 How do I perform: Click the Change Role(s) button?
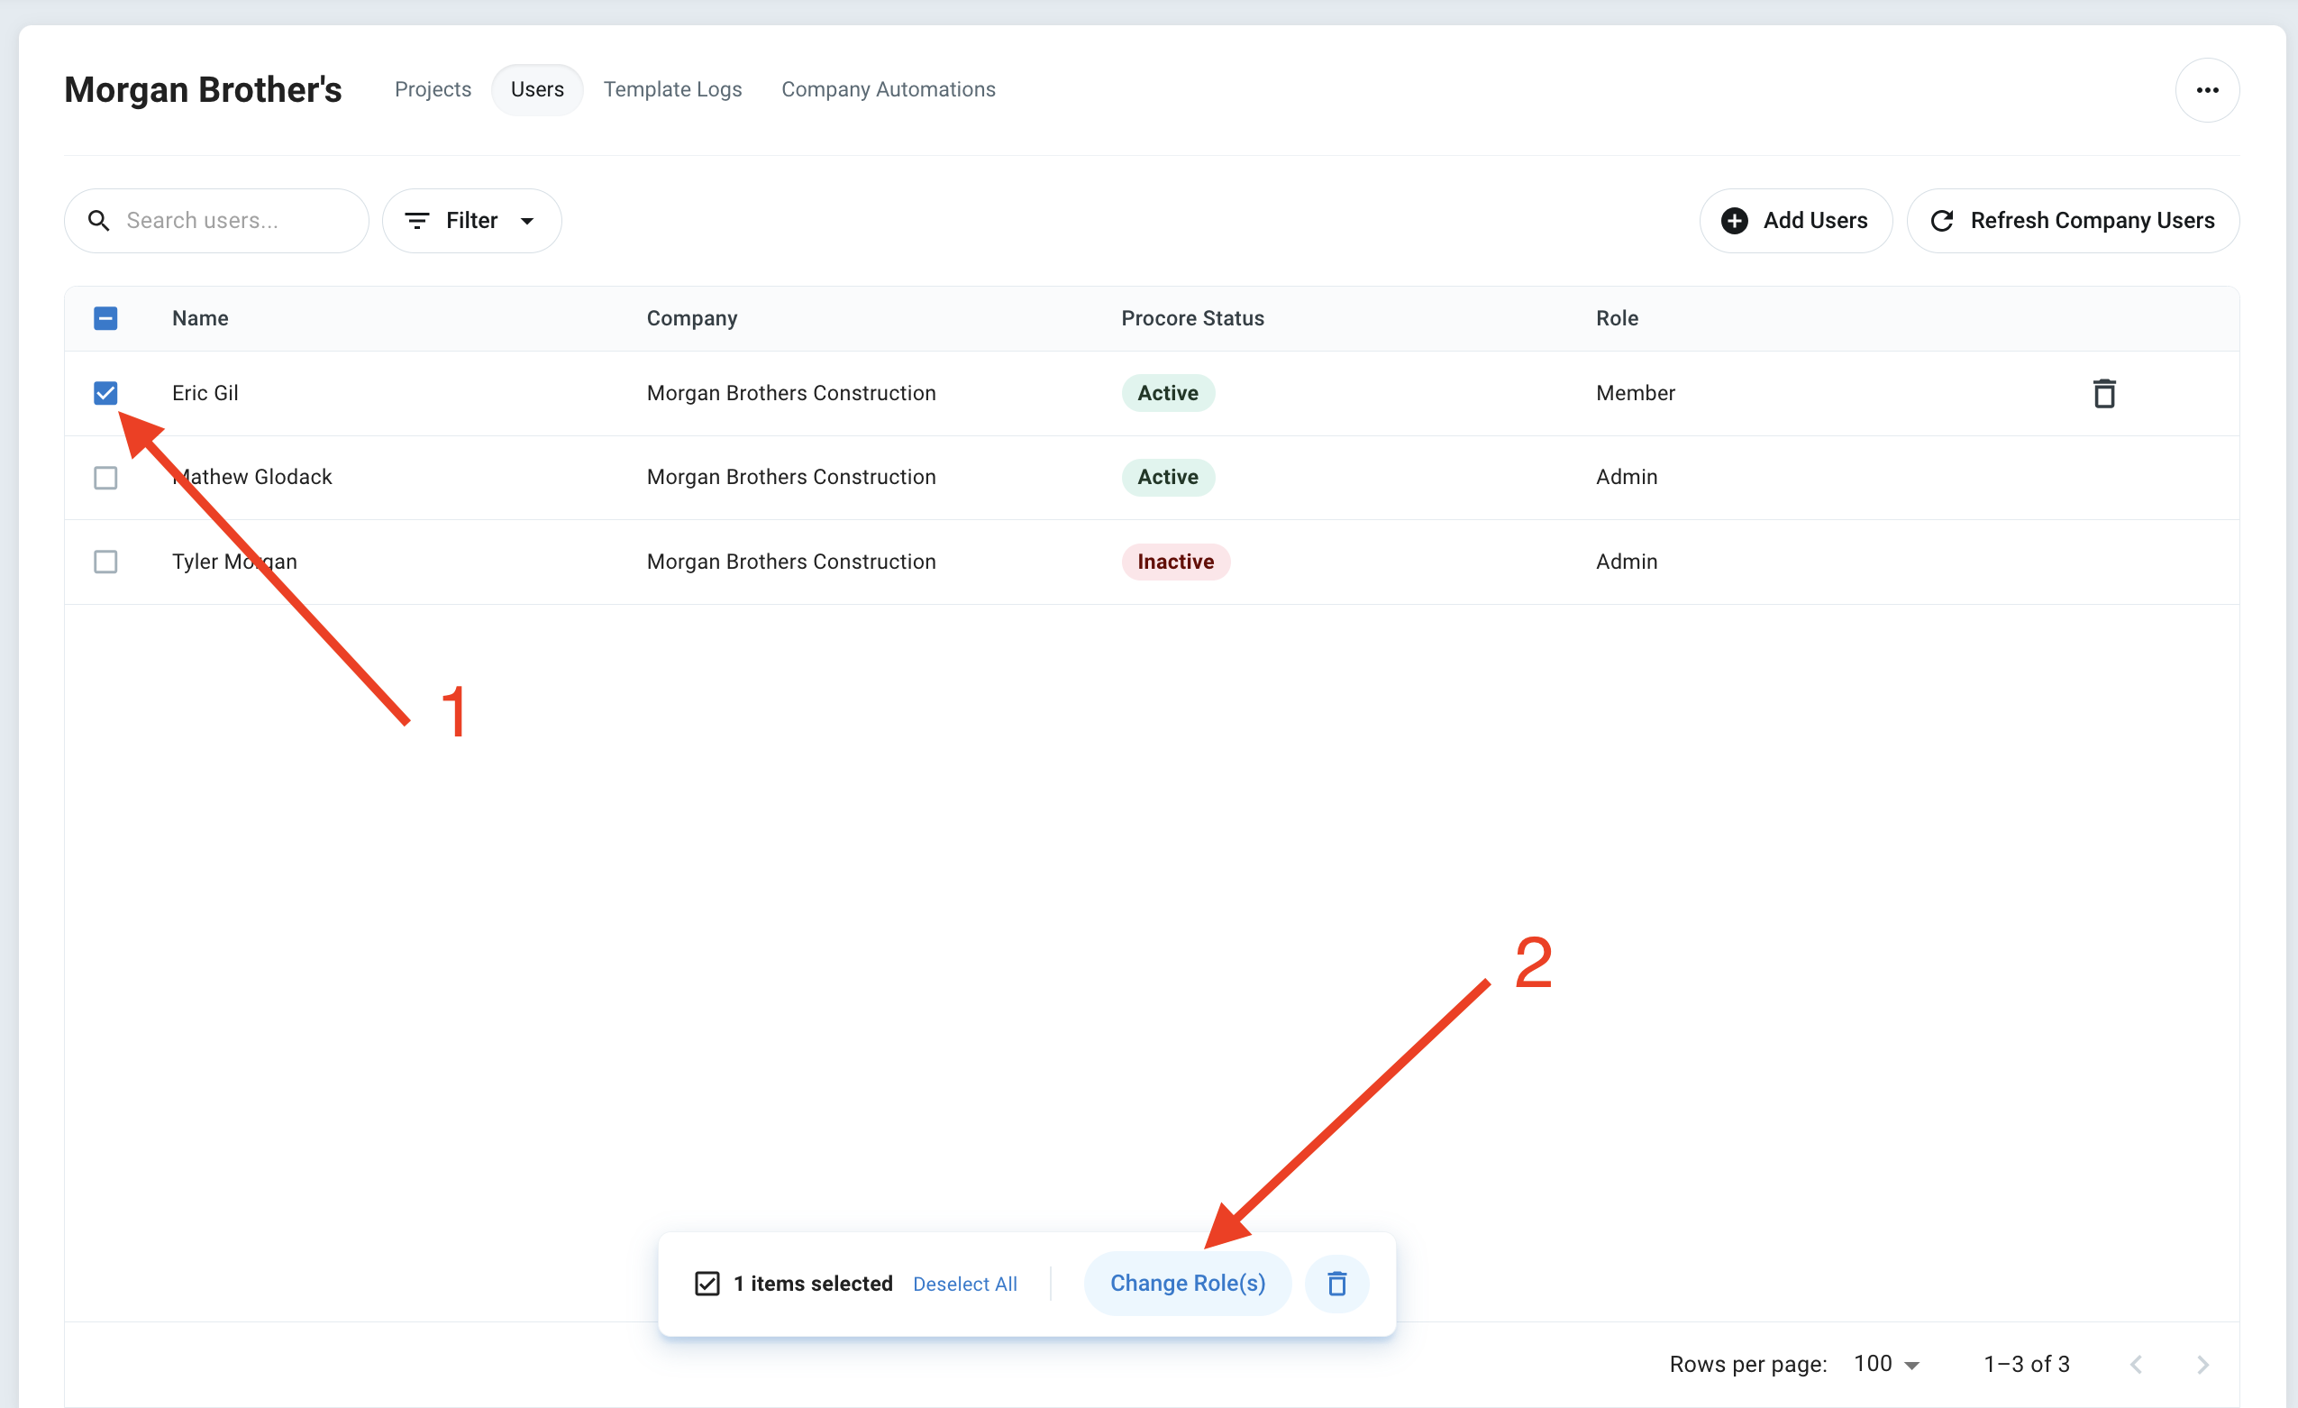click(x=1186, y=1284)
